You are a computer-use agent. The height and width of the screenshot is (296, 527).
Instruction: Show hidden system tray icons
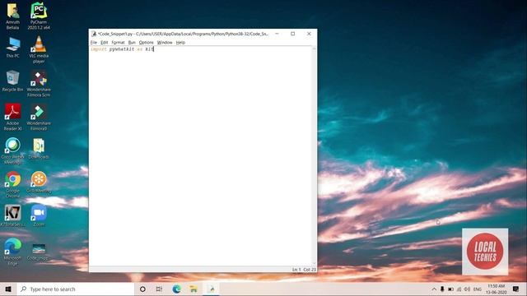click(x=434, y=289)
